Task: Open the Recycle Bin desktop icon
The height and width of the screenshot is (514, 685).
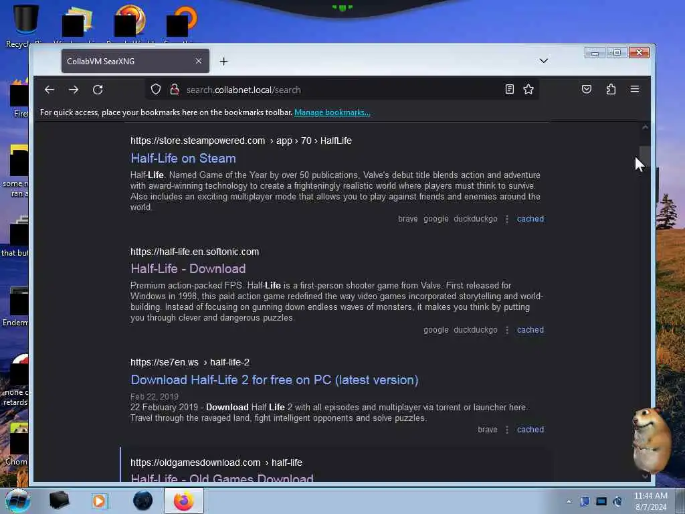Action: pyautogui.click(x=26, y=25)
